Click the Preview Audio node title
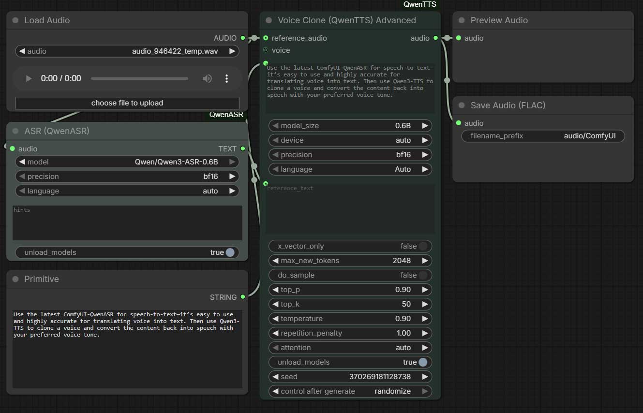643x413 pixels. tap(499, 20)
